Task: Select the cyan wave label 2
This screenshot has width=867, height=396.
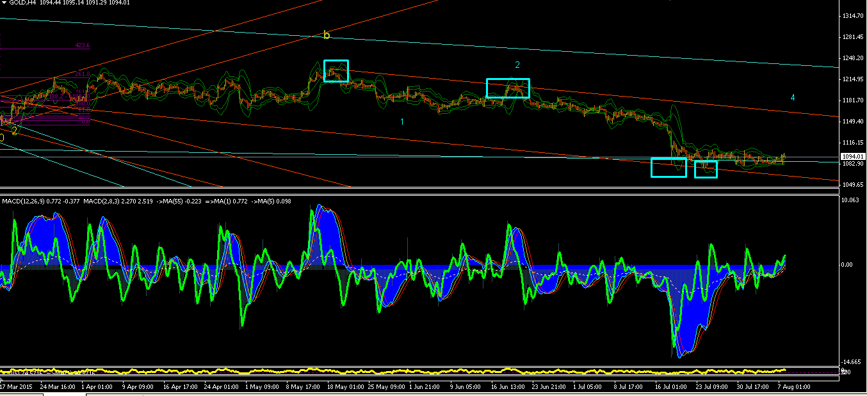Action: tap(517, 65)
